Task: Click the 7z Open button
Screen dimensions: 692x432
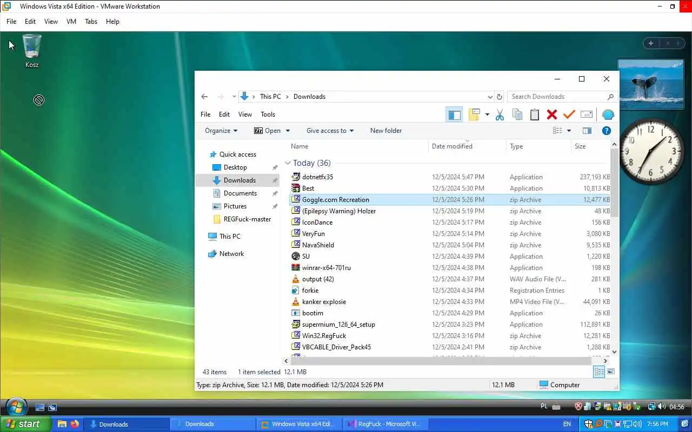Action: pyautogui.click(x=268, y=131)
